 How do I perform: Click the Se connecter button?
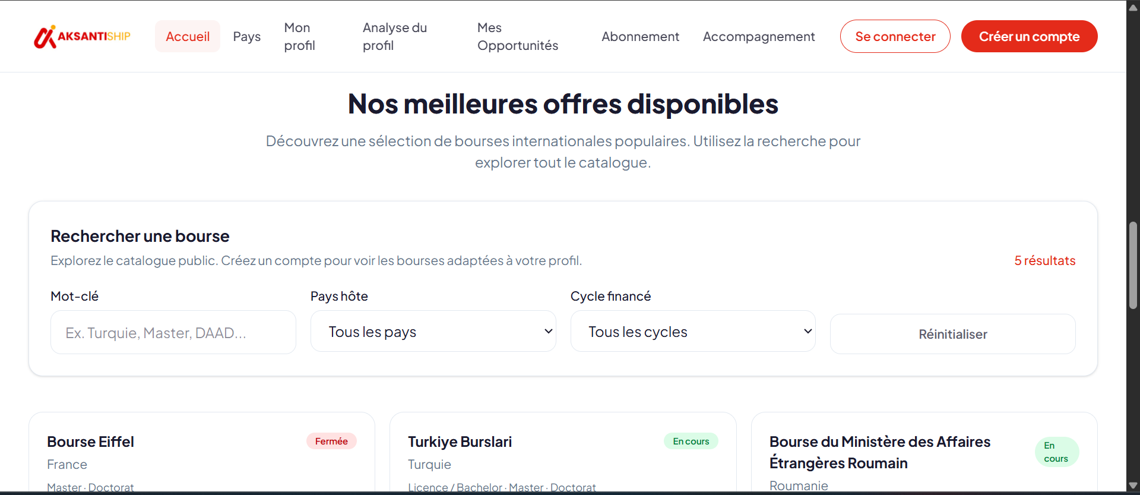pos(895,36)
